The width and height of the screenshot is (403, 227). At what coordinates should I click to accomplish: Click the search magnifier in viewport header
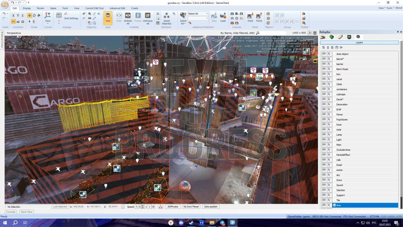pyautogui.click(x=258, y=33)
